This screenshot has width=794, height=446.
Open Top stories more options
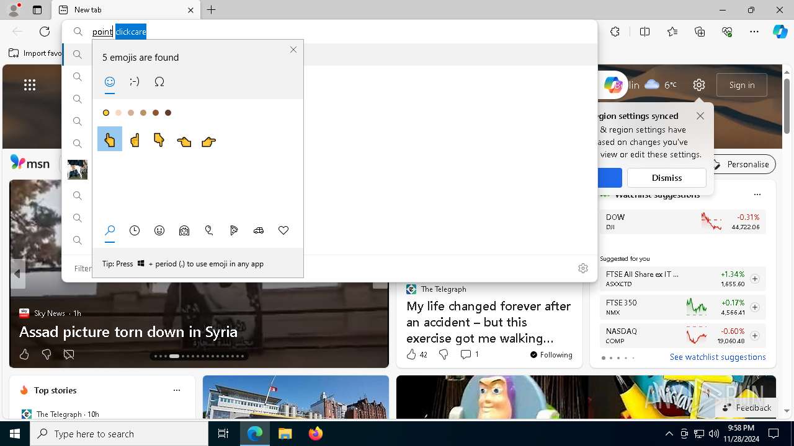[177, 390]
